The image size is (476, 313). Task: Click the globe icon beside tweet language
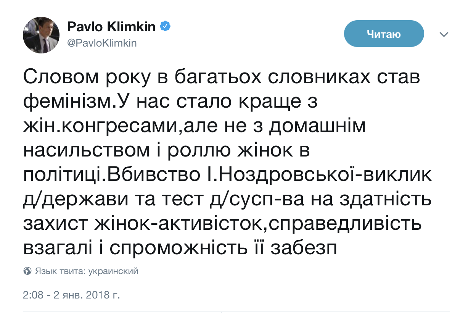(27, 271)
